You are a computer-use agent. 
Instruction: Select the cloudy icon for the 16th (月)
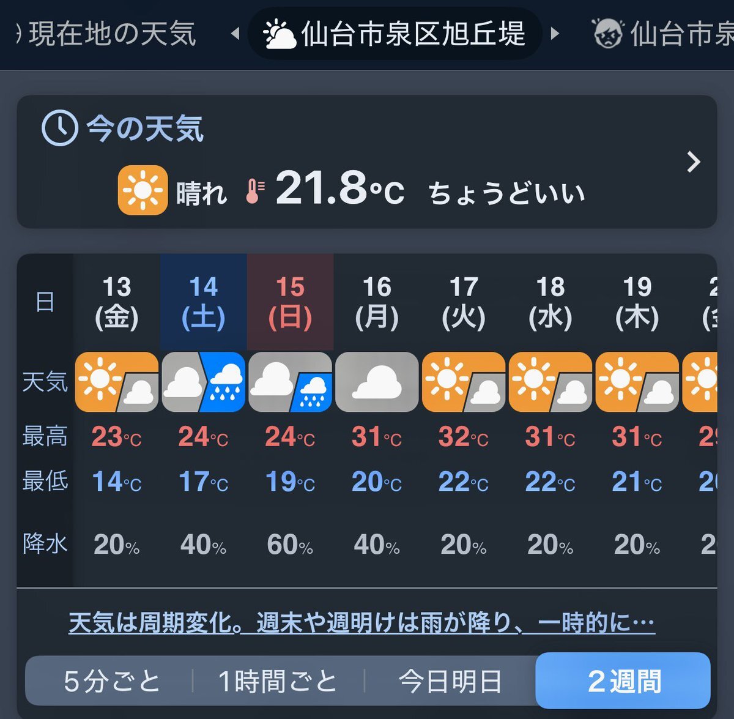pyautogui.click(x=377, y=382)
